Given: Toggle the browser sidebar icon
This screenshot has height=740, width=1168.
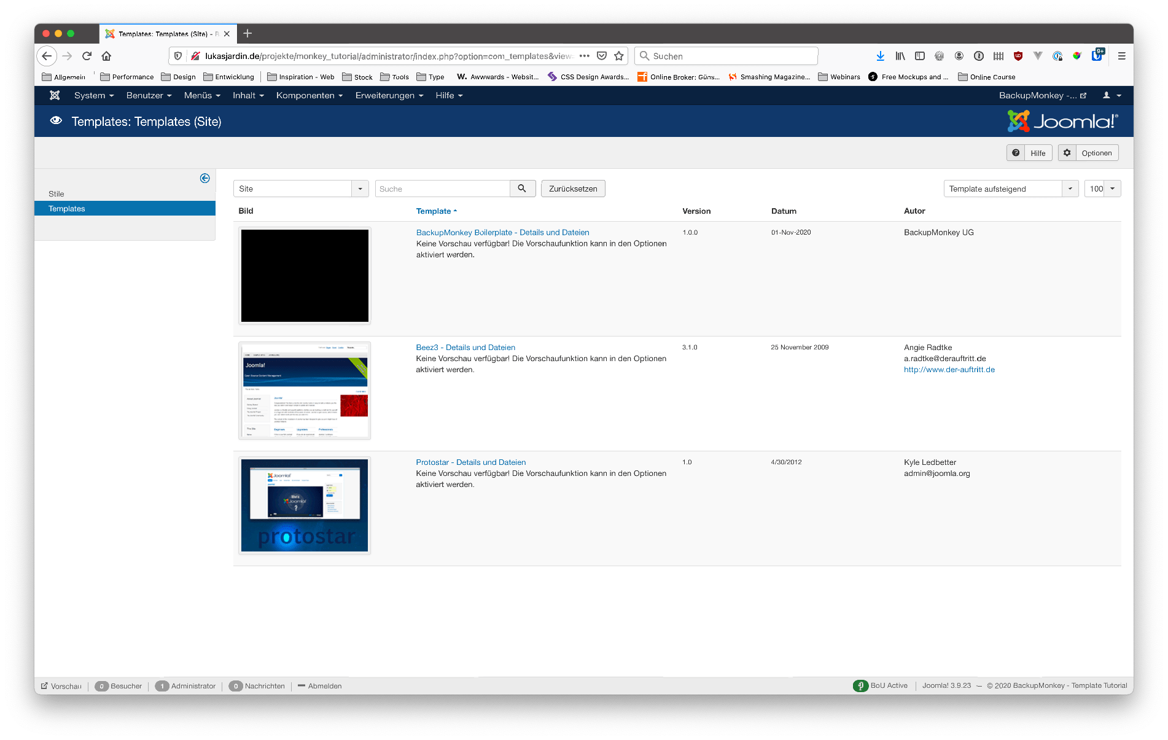Looking at the screenshot, I should [x=920, y=56].
